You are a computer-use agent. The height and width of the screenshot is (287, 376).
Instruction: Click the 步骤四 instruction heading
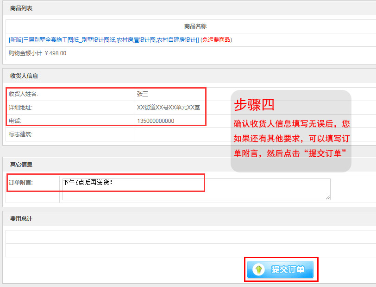(x=254, y=105)
